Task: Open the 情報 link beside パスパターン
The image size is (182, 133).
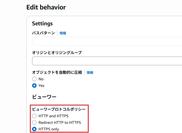Action: [63, 33]
